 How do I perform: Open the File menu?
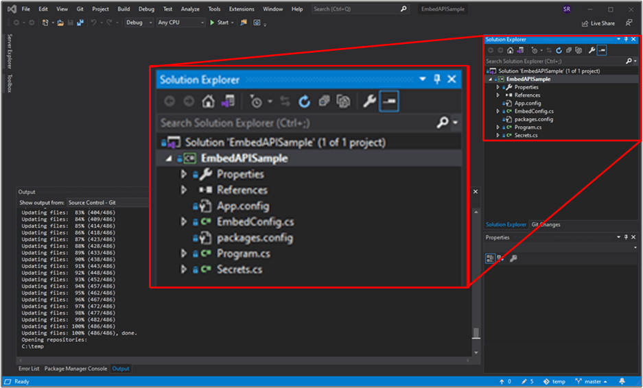tap(26, 9)
